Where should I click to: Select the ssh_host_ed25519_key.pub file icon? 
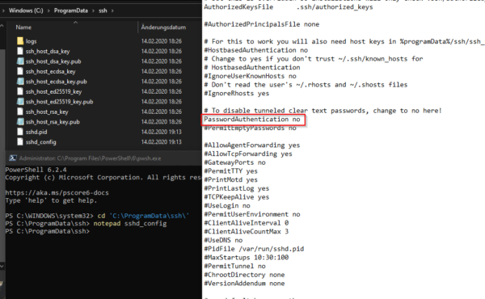[20, 102]
